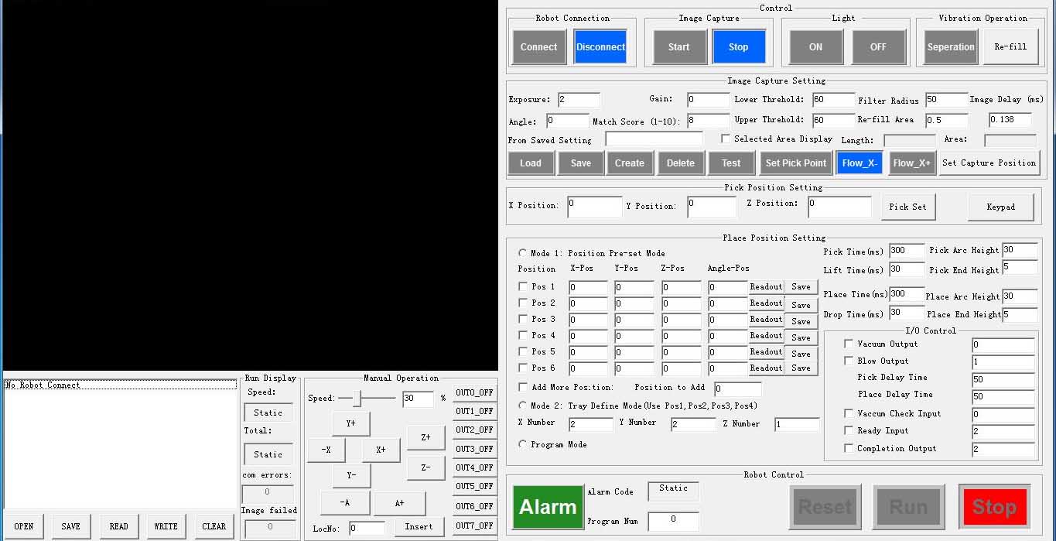Check the Vacuum Output checkbox
The height and width of the screenshot is (541, 1056).
tap(849, 344)
